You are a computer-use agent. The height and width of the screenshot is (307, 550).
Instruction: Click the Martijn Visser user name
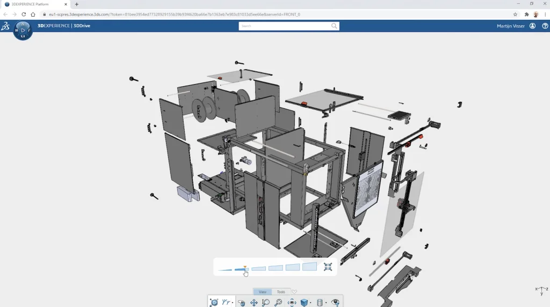[511, 26]
